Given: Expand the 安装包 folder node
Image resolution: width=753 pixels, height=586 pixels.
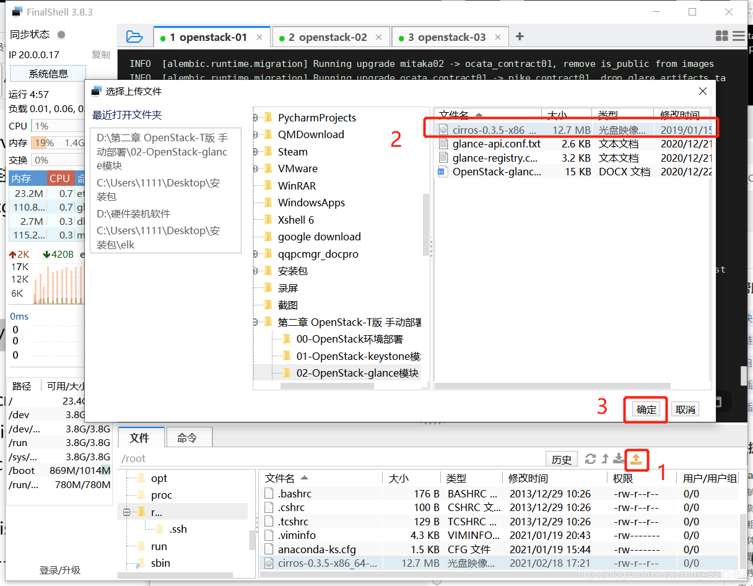Looking at the screenshot, I should tap(255, 271).
